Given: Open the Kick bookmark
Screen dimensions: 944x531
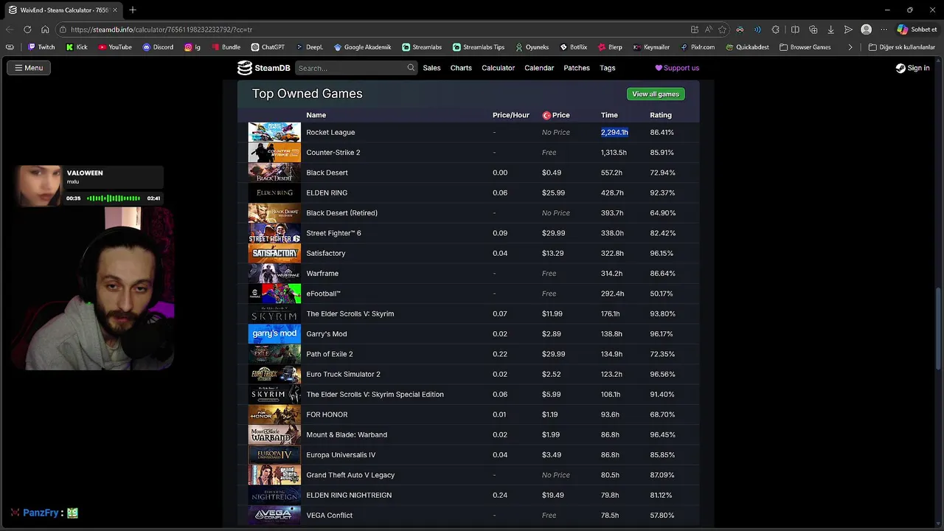Looking at the screenshot, I should (x=77, y=47).
